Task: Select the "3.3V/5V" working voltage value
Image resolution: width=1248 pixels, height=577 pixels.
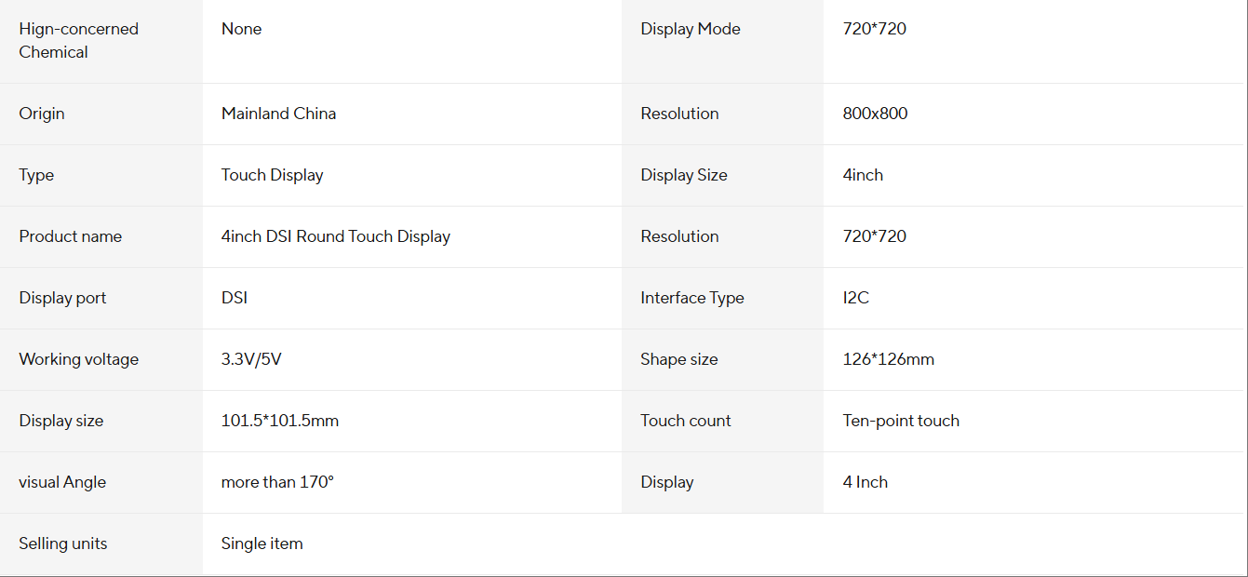Action: 251,359
